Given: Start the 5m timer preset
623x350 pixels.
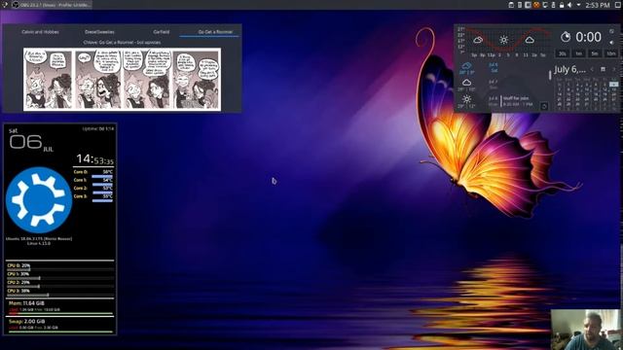Looking at the screenshot, I should point(595,53).
